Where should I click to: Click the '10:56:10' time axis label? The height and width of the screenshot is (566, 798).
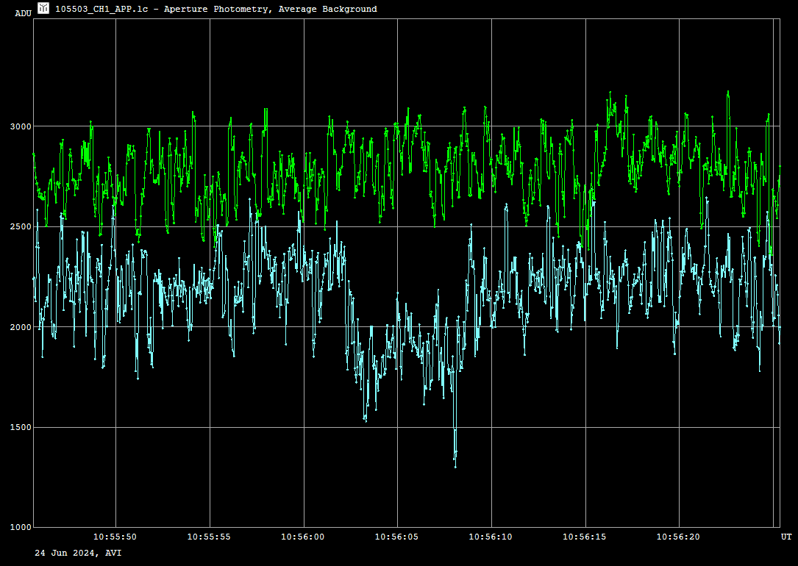click(491, 537)
